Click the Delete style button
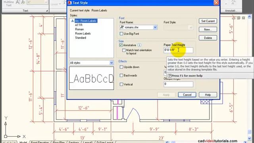This screenshot has height=143, width=254. (x=208, y=38)
